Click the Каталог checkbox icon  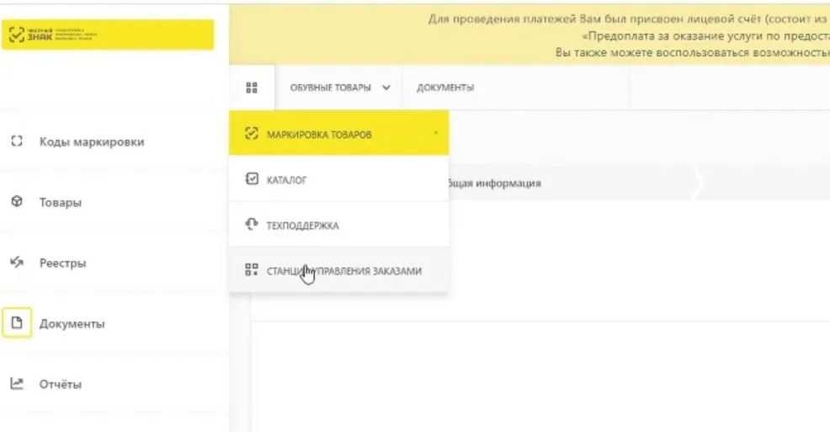pyautogui.click(x=252, y=179)
